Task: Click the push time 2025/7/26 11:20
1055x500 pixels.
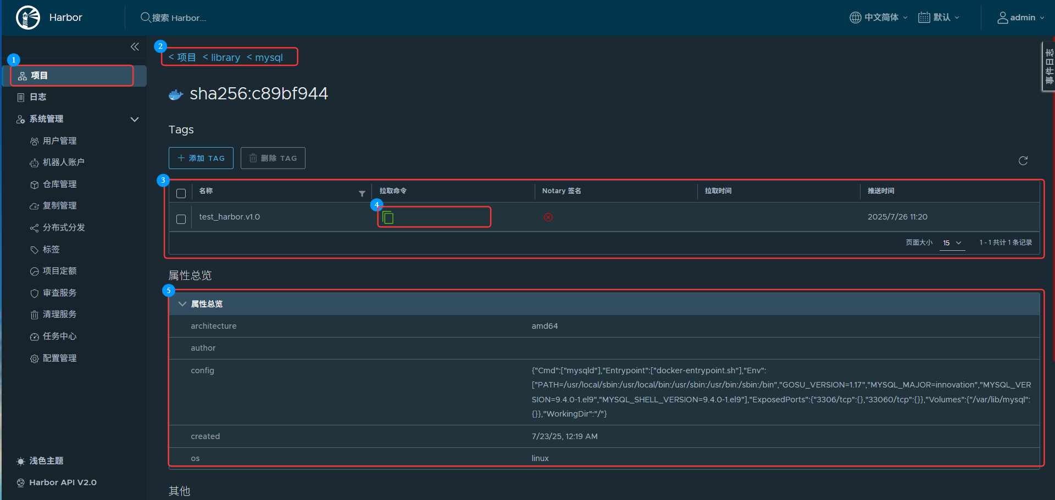Action: pos(897,217)
